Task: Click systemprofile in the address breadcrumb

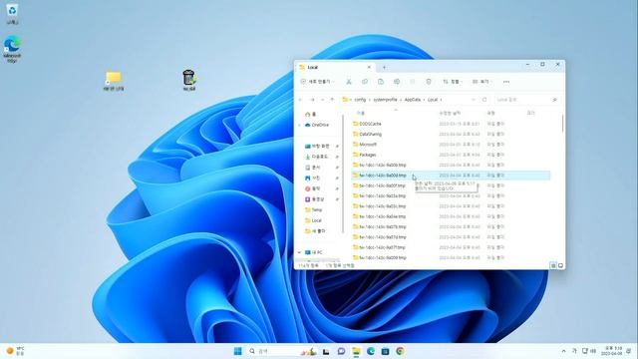Action: [385, 100]
